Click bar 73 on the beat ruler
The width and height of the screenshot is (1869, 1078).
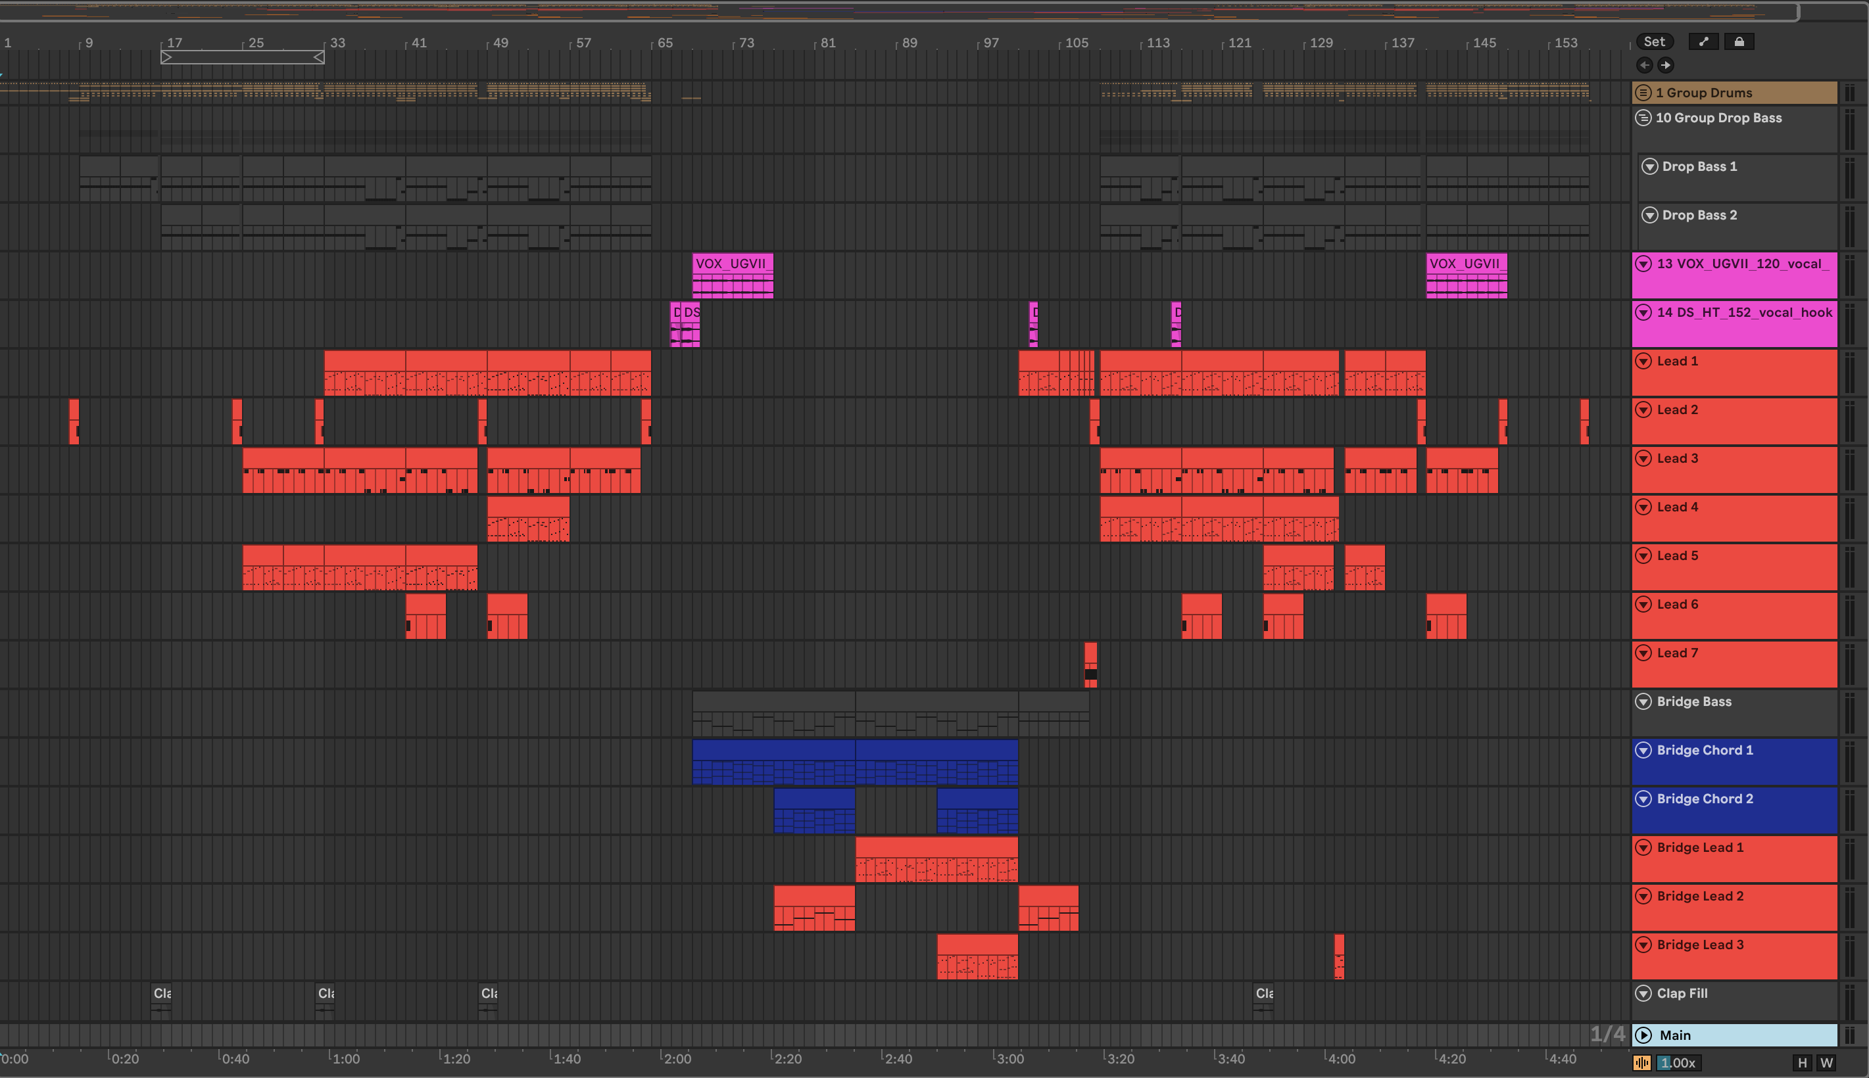746,43
